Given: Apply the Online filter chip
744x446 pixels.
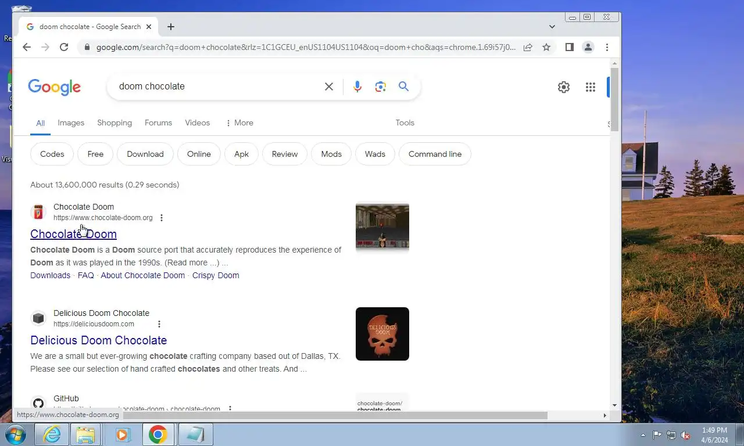Looking at the screenshot, I should (199, 154).
